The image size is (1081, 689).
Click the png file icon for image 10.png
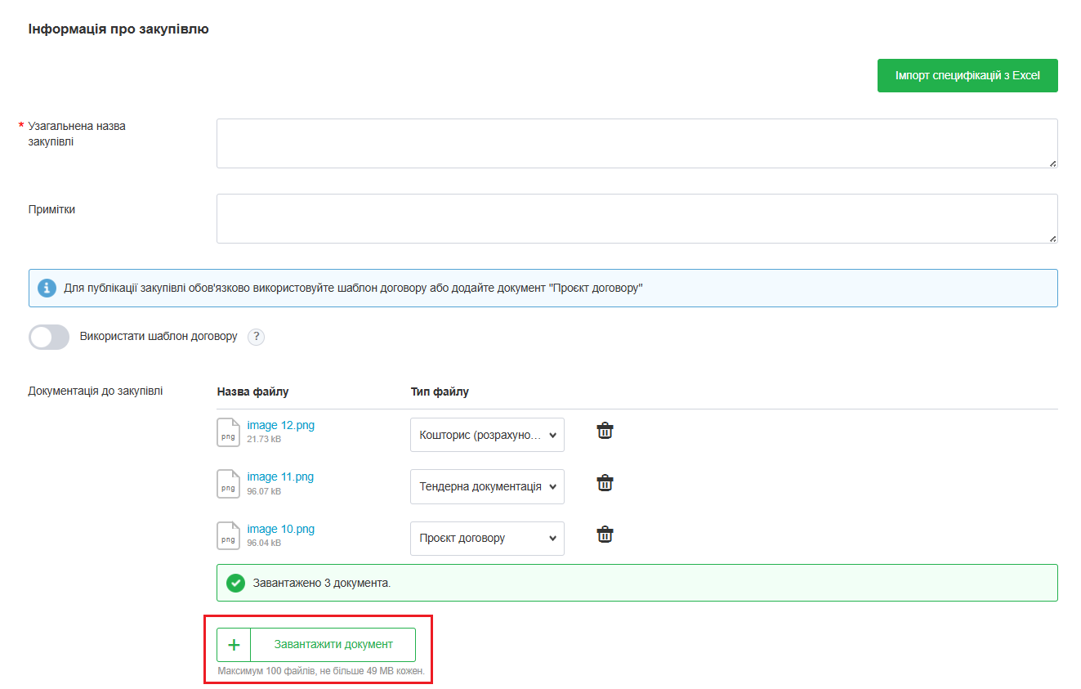(229, 536)
